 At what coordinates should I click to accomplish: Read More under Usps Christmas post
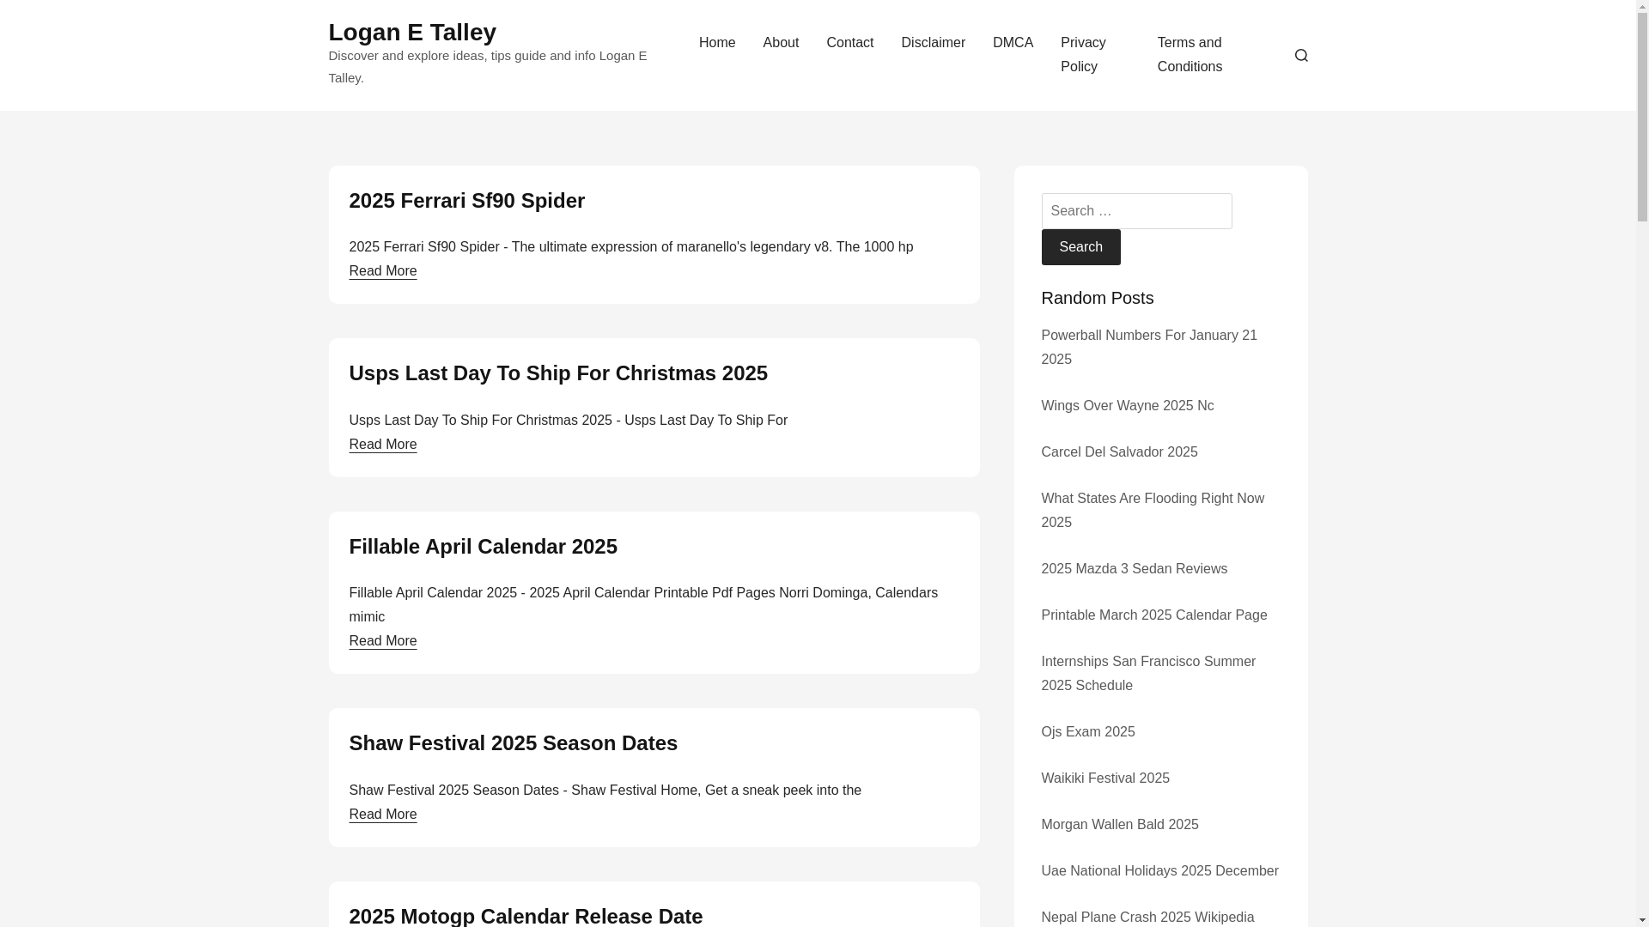pyautogui.click(x=382, y=445)
